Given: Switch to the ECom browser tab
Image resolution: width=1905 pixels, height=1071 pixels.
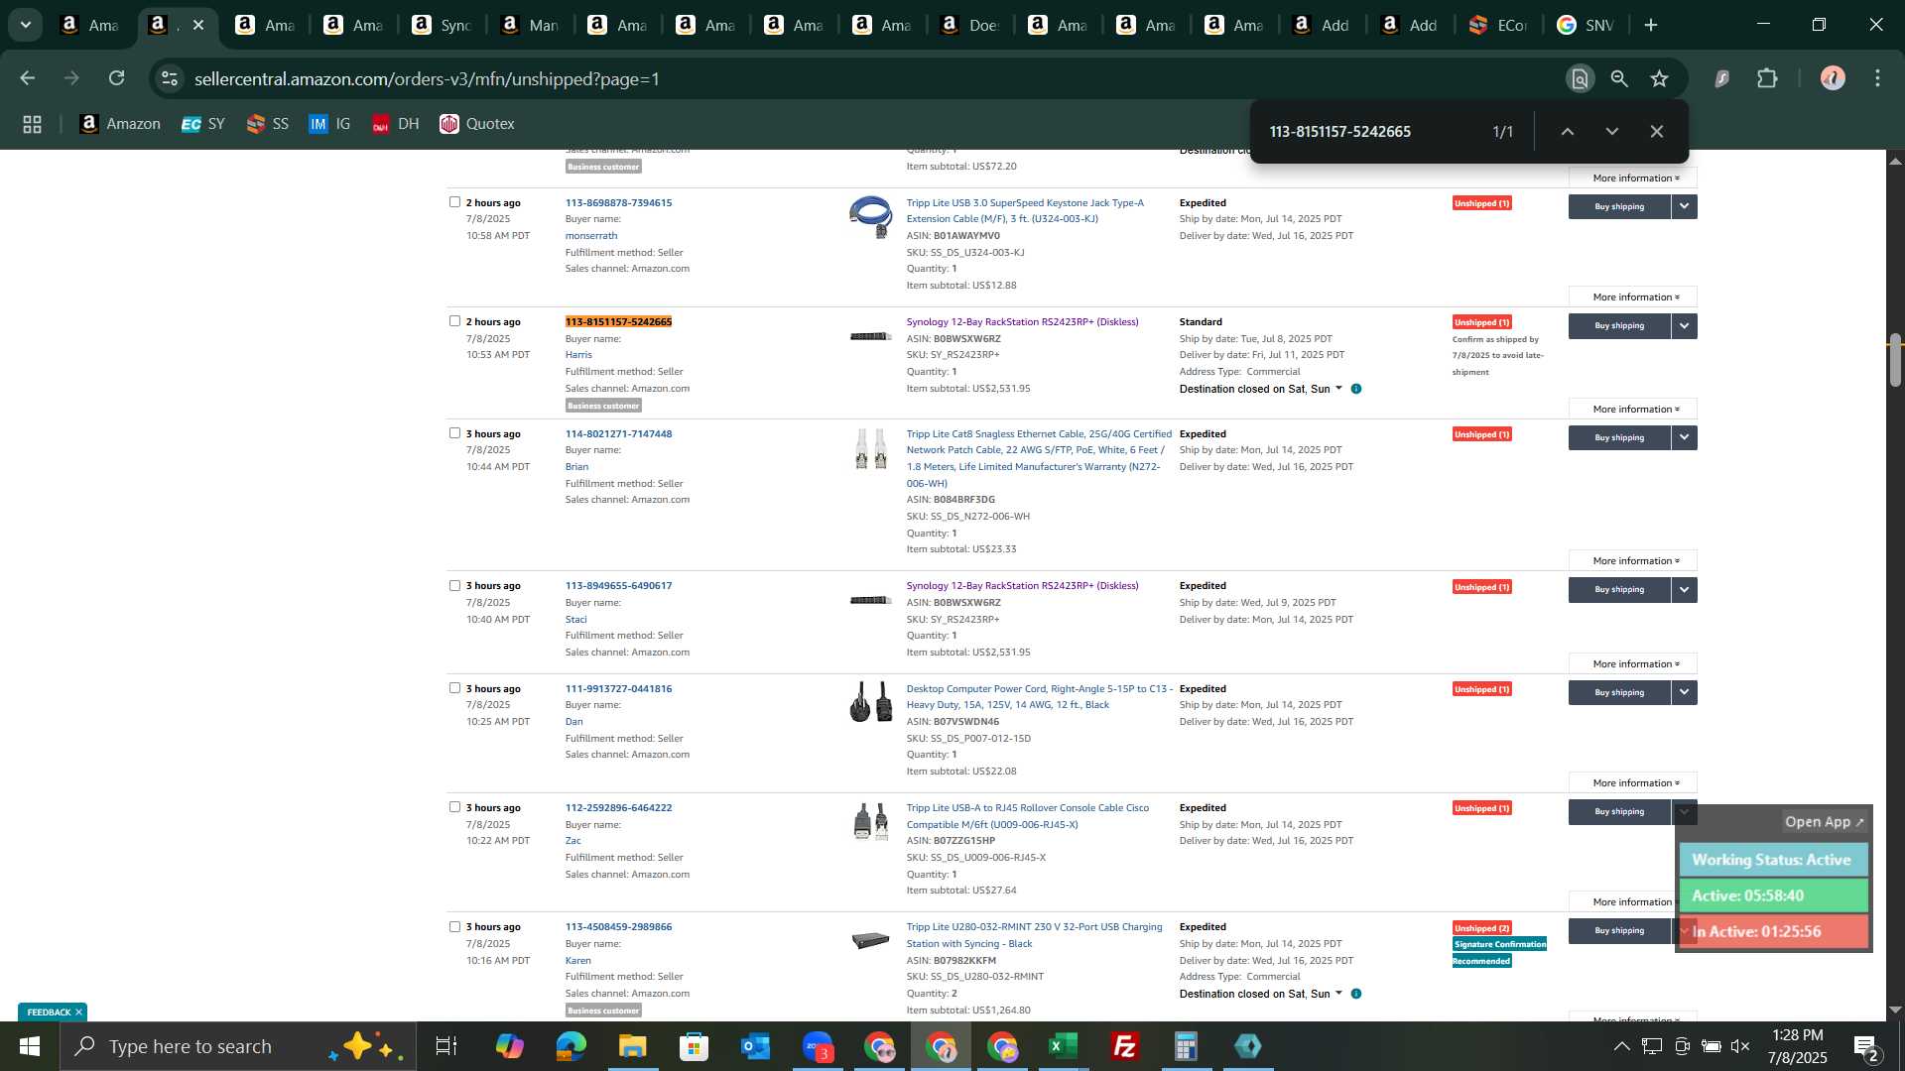Looking at the screenshot, I should pyautogui.click(x=1499, y=25).
